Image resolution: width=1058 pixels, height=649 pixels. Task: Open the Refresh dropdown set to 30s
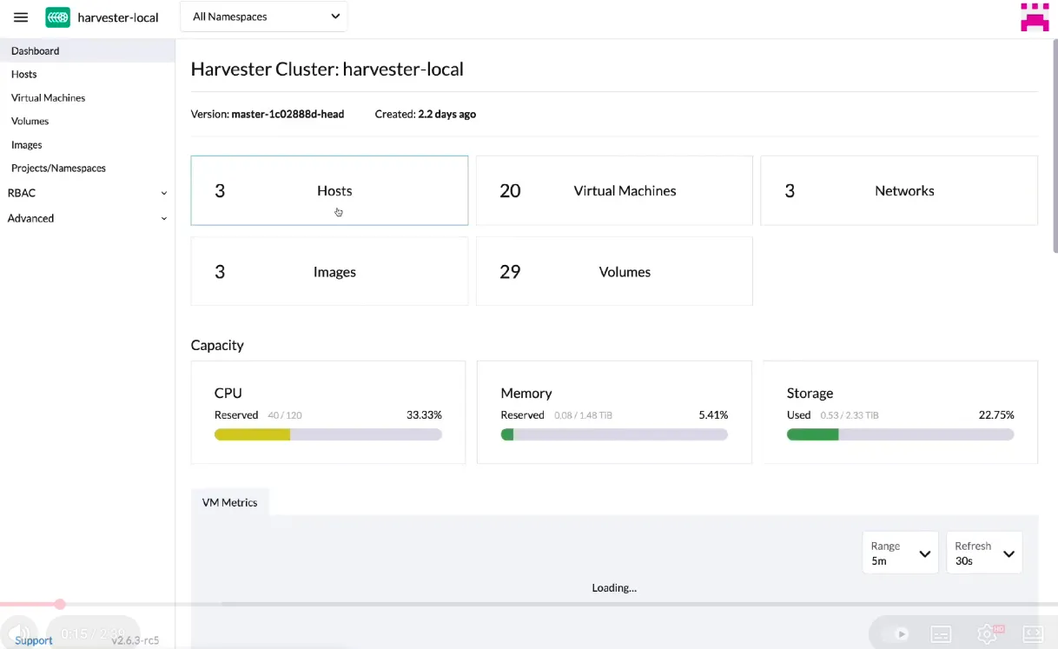click(984, 553)
